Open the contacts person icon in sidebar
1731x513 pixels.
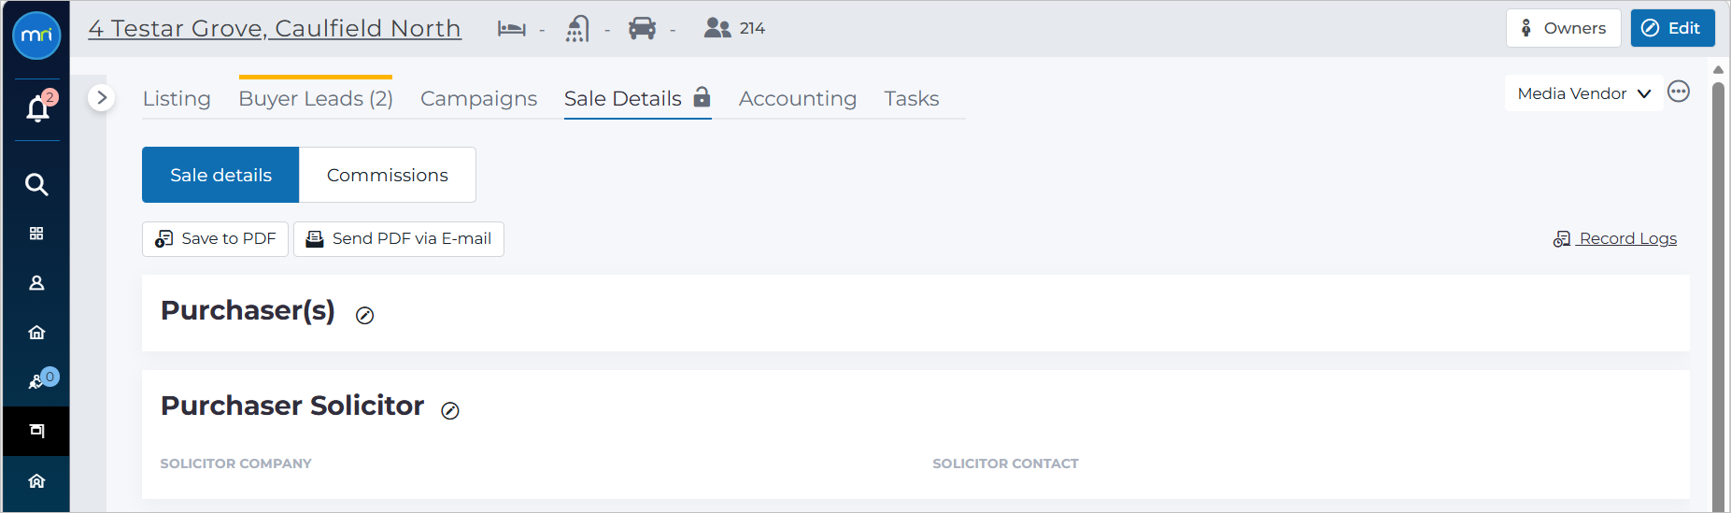coord(36,283)
